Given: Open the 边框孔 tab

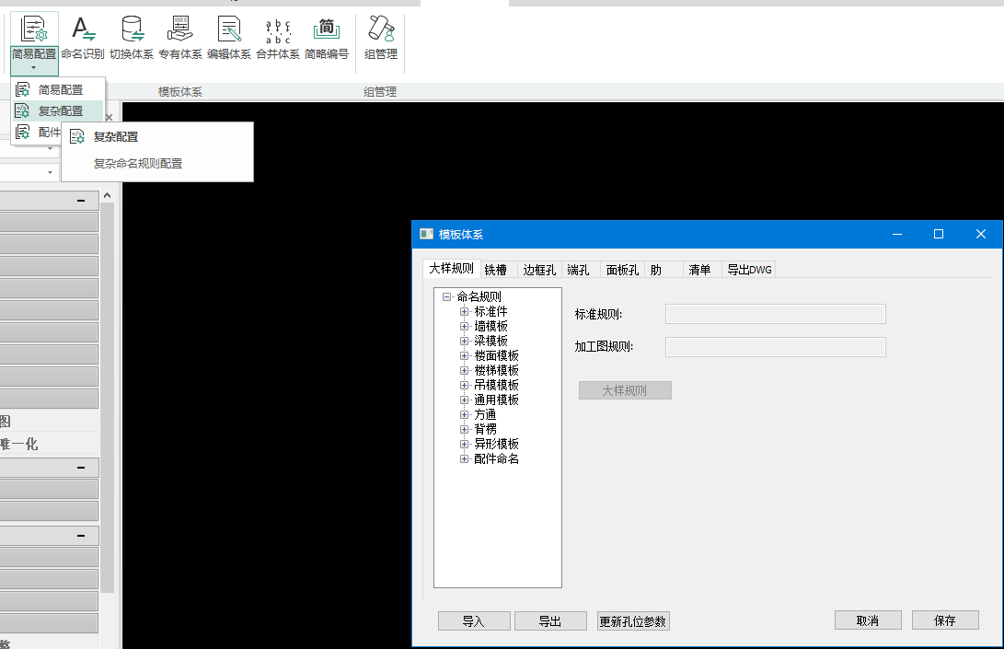Looking at the screenshot, I should tap(539, 270).
